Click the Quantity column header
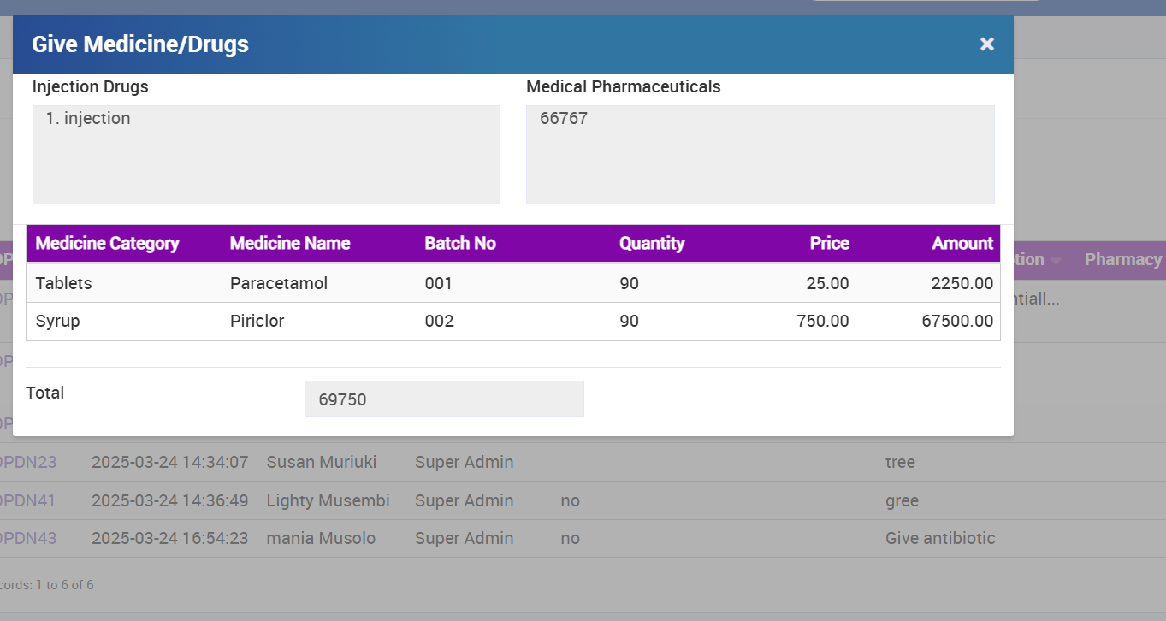Screen dimensions: 1166x621 tap(652, 244)
